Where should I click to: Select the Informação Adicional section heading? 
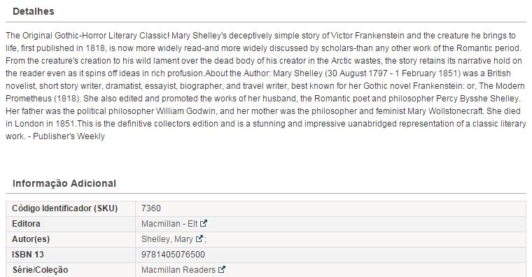(64, 183)
